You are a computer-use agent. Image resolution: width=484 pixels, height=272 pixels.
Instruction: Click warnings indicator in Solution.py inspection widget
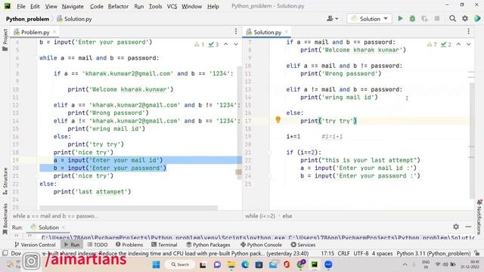point(432,45)
